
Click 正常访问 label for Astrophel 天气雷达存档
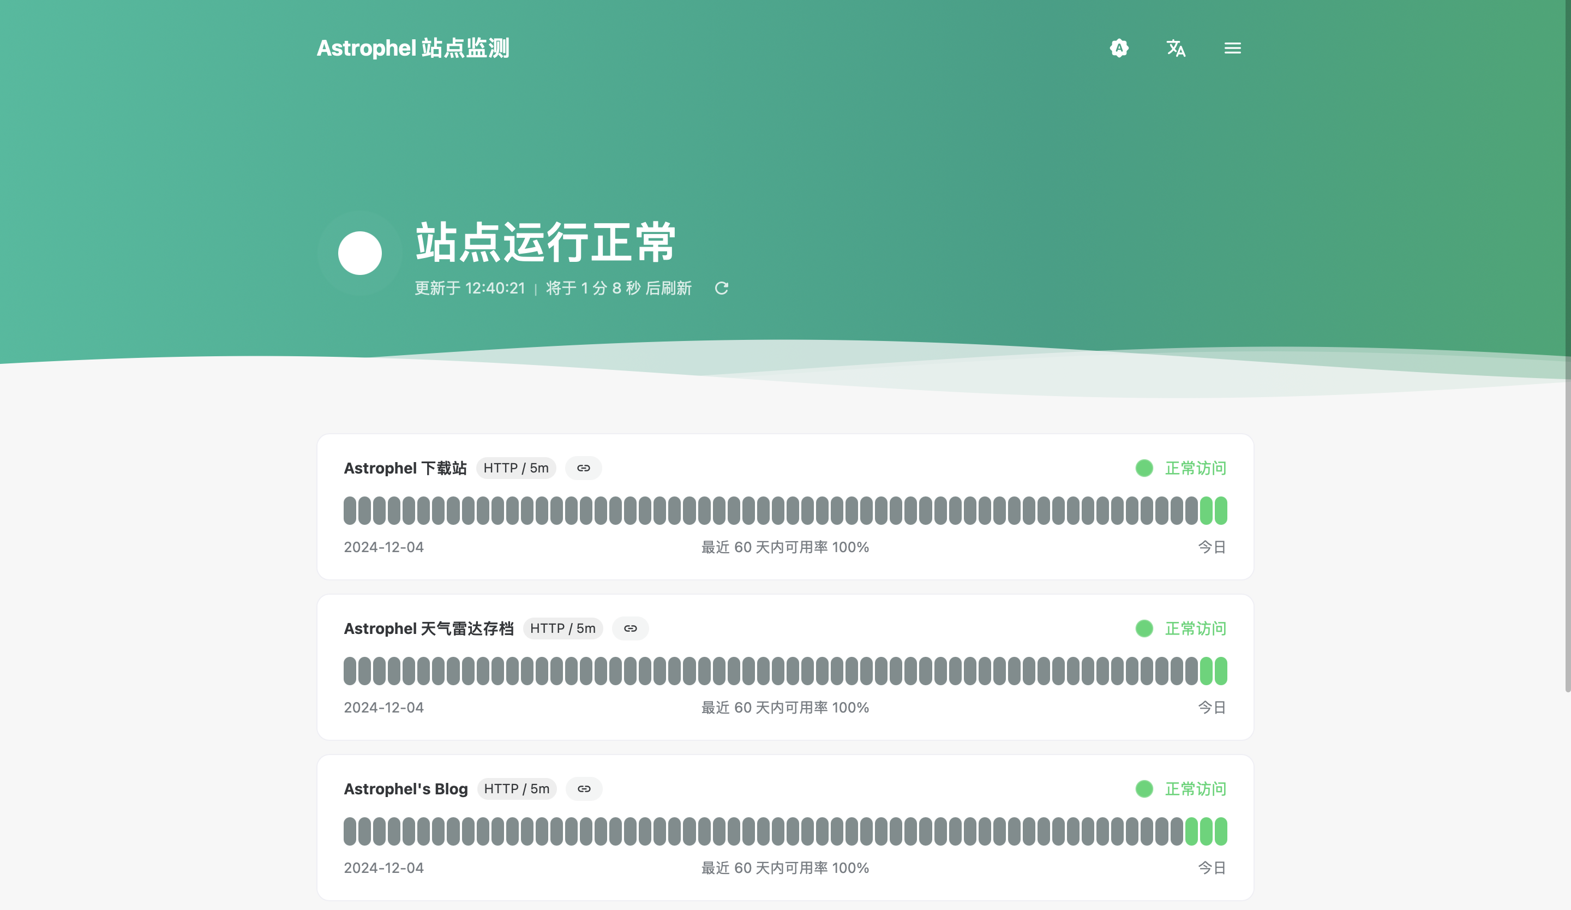point(1196,628)
